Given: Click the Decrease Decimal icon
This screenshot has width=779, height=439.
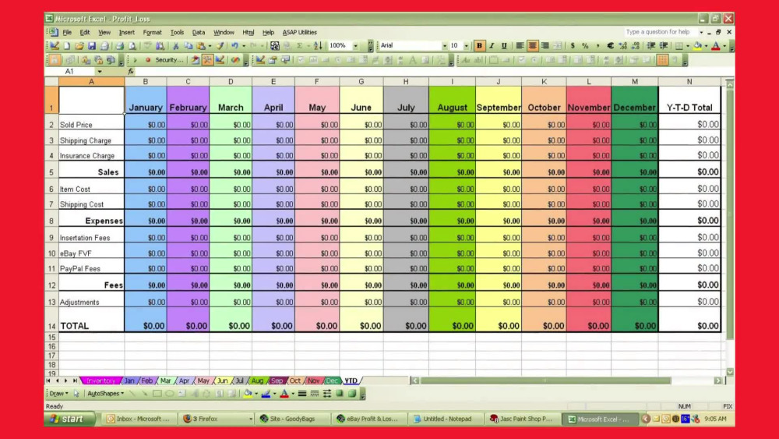Looking at the screenshot, I should 636,46.
